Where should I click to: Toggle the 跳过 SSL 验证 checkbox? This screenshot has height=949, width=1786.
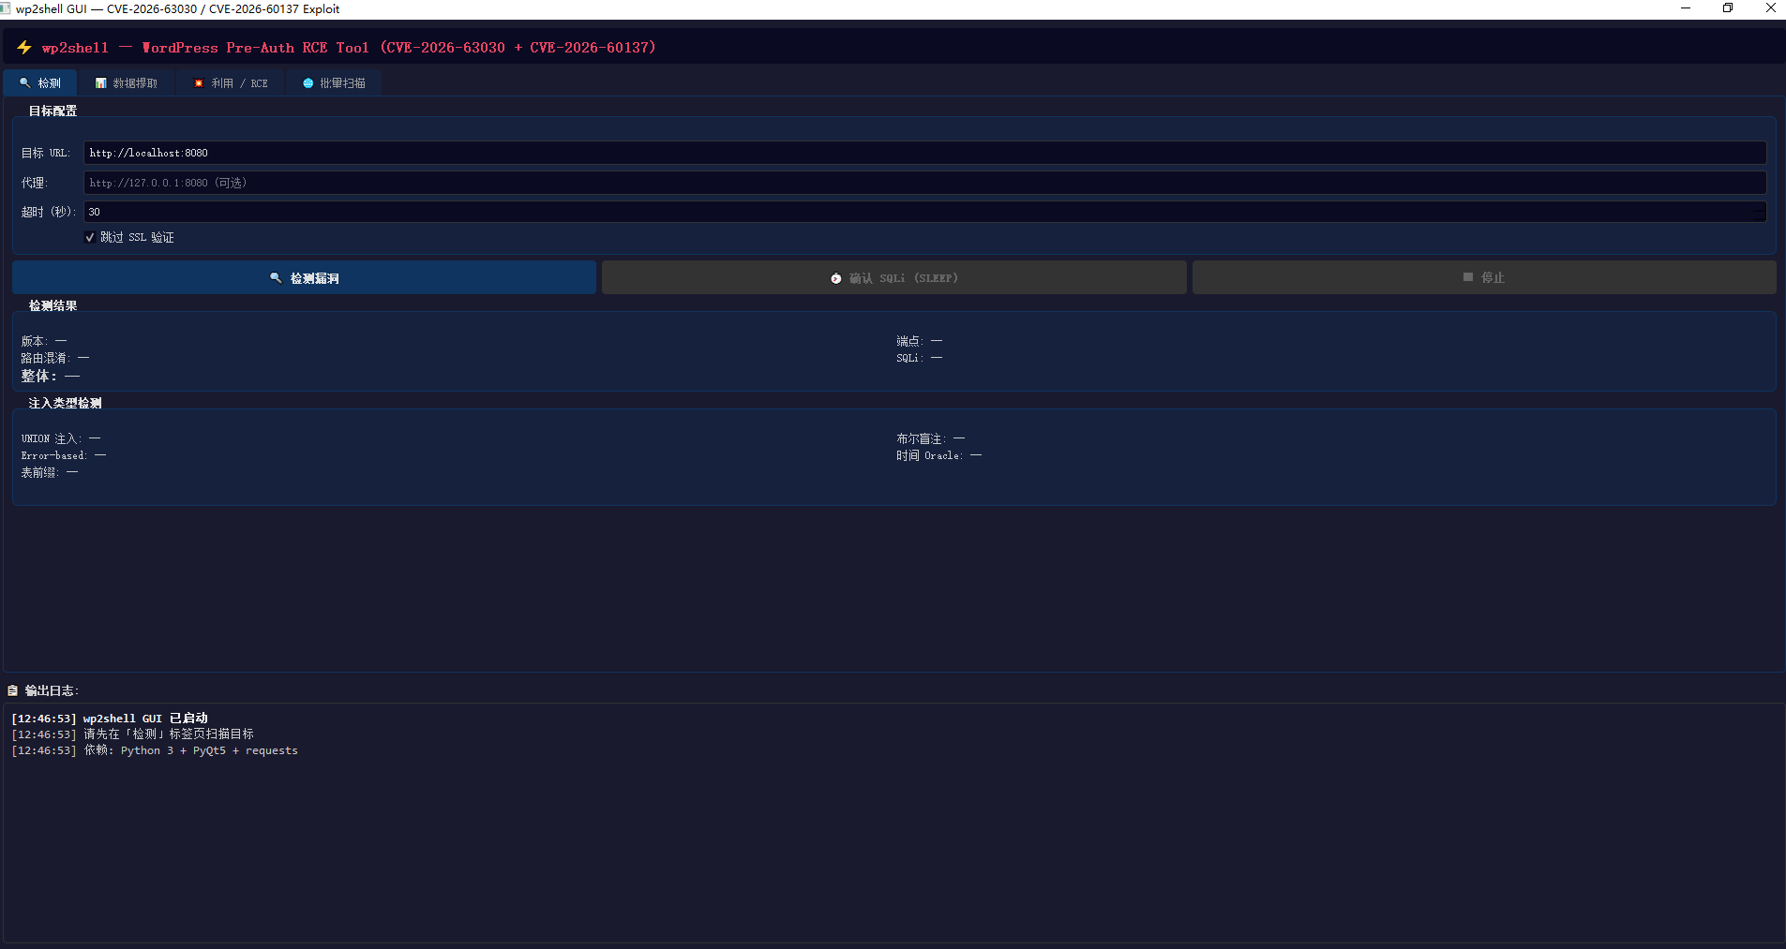click(90, 237)
